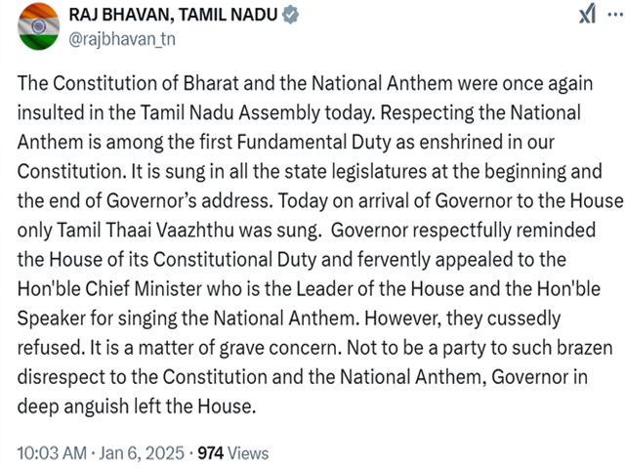Screen dimensions: 625x469
Task: Click the opening words "The Constitution of Bharat"
Action: tap(128, 84)
